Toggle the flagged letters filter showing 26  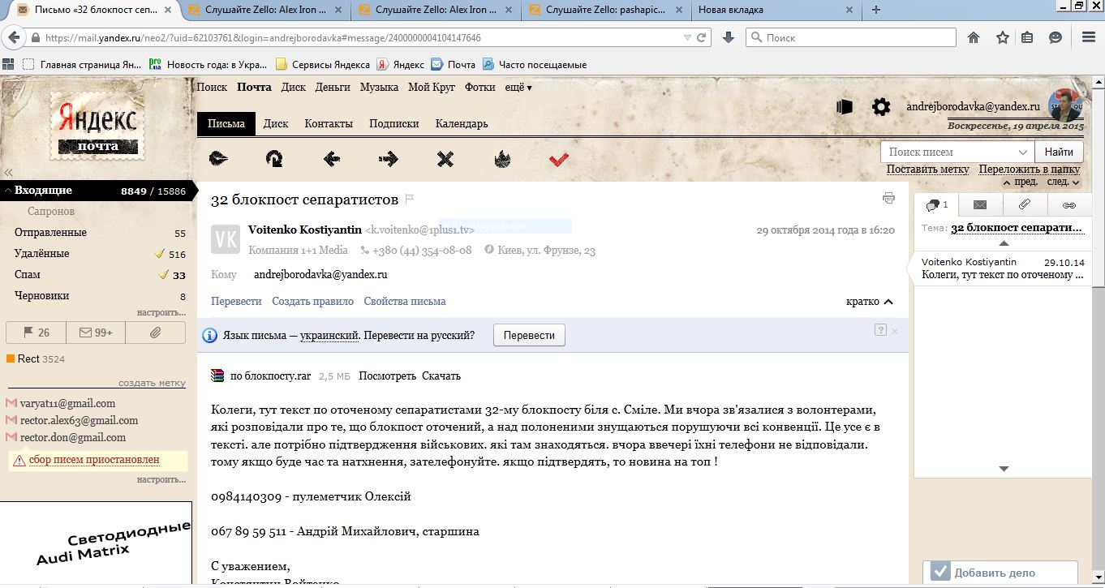click(36, 333)
